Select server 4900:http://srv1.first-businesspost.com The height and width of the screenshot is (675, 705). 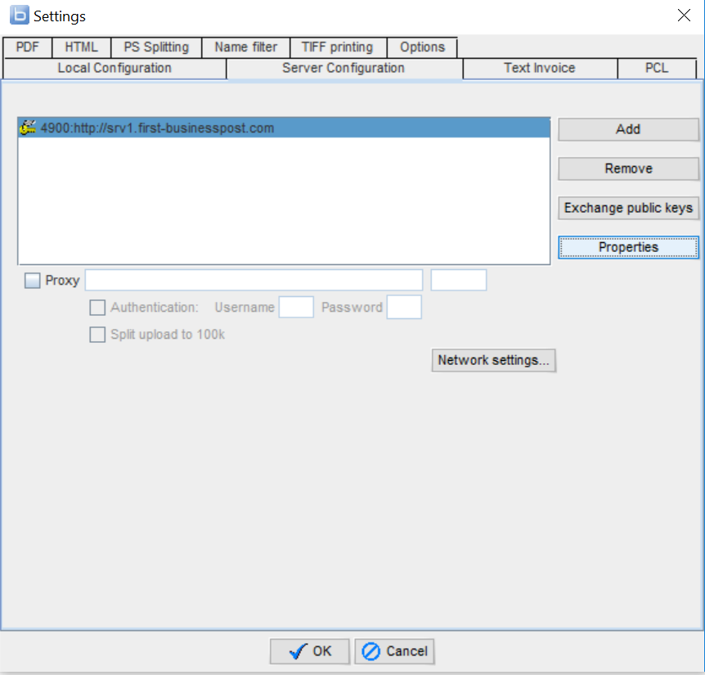(284, 128)
